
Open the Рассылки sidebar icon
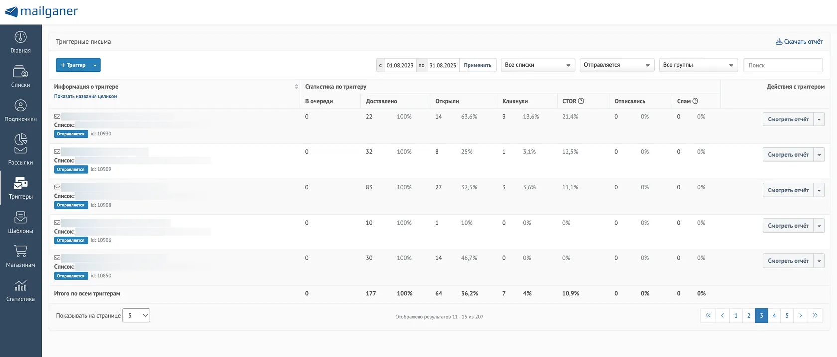click(20, 144)
